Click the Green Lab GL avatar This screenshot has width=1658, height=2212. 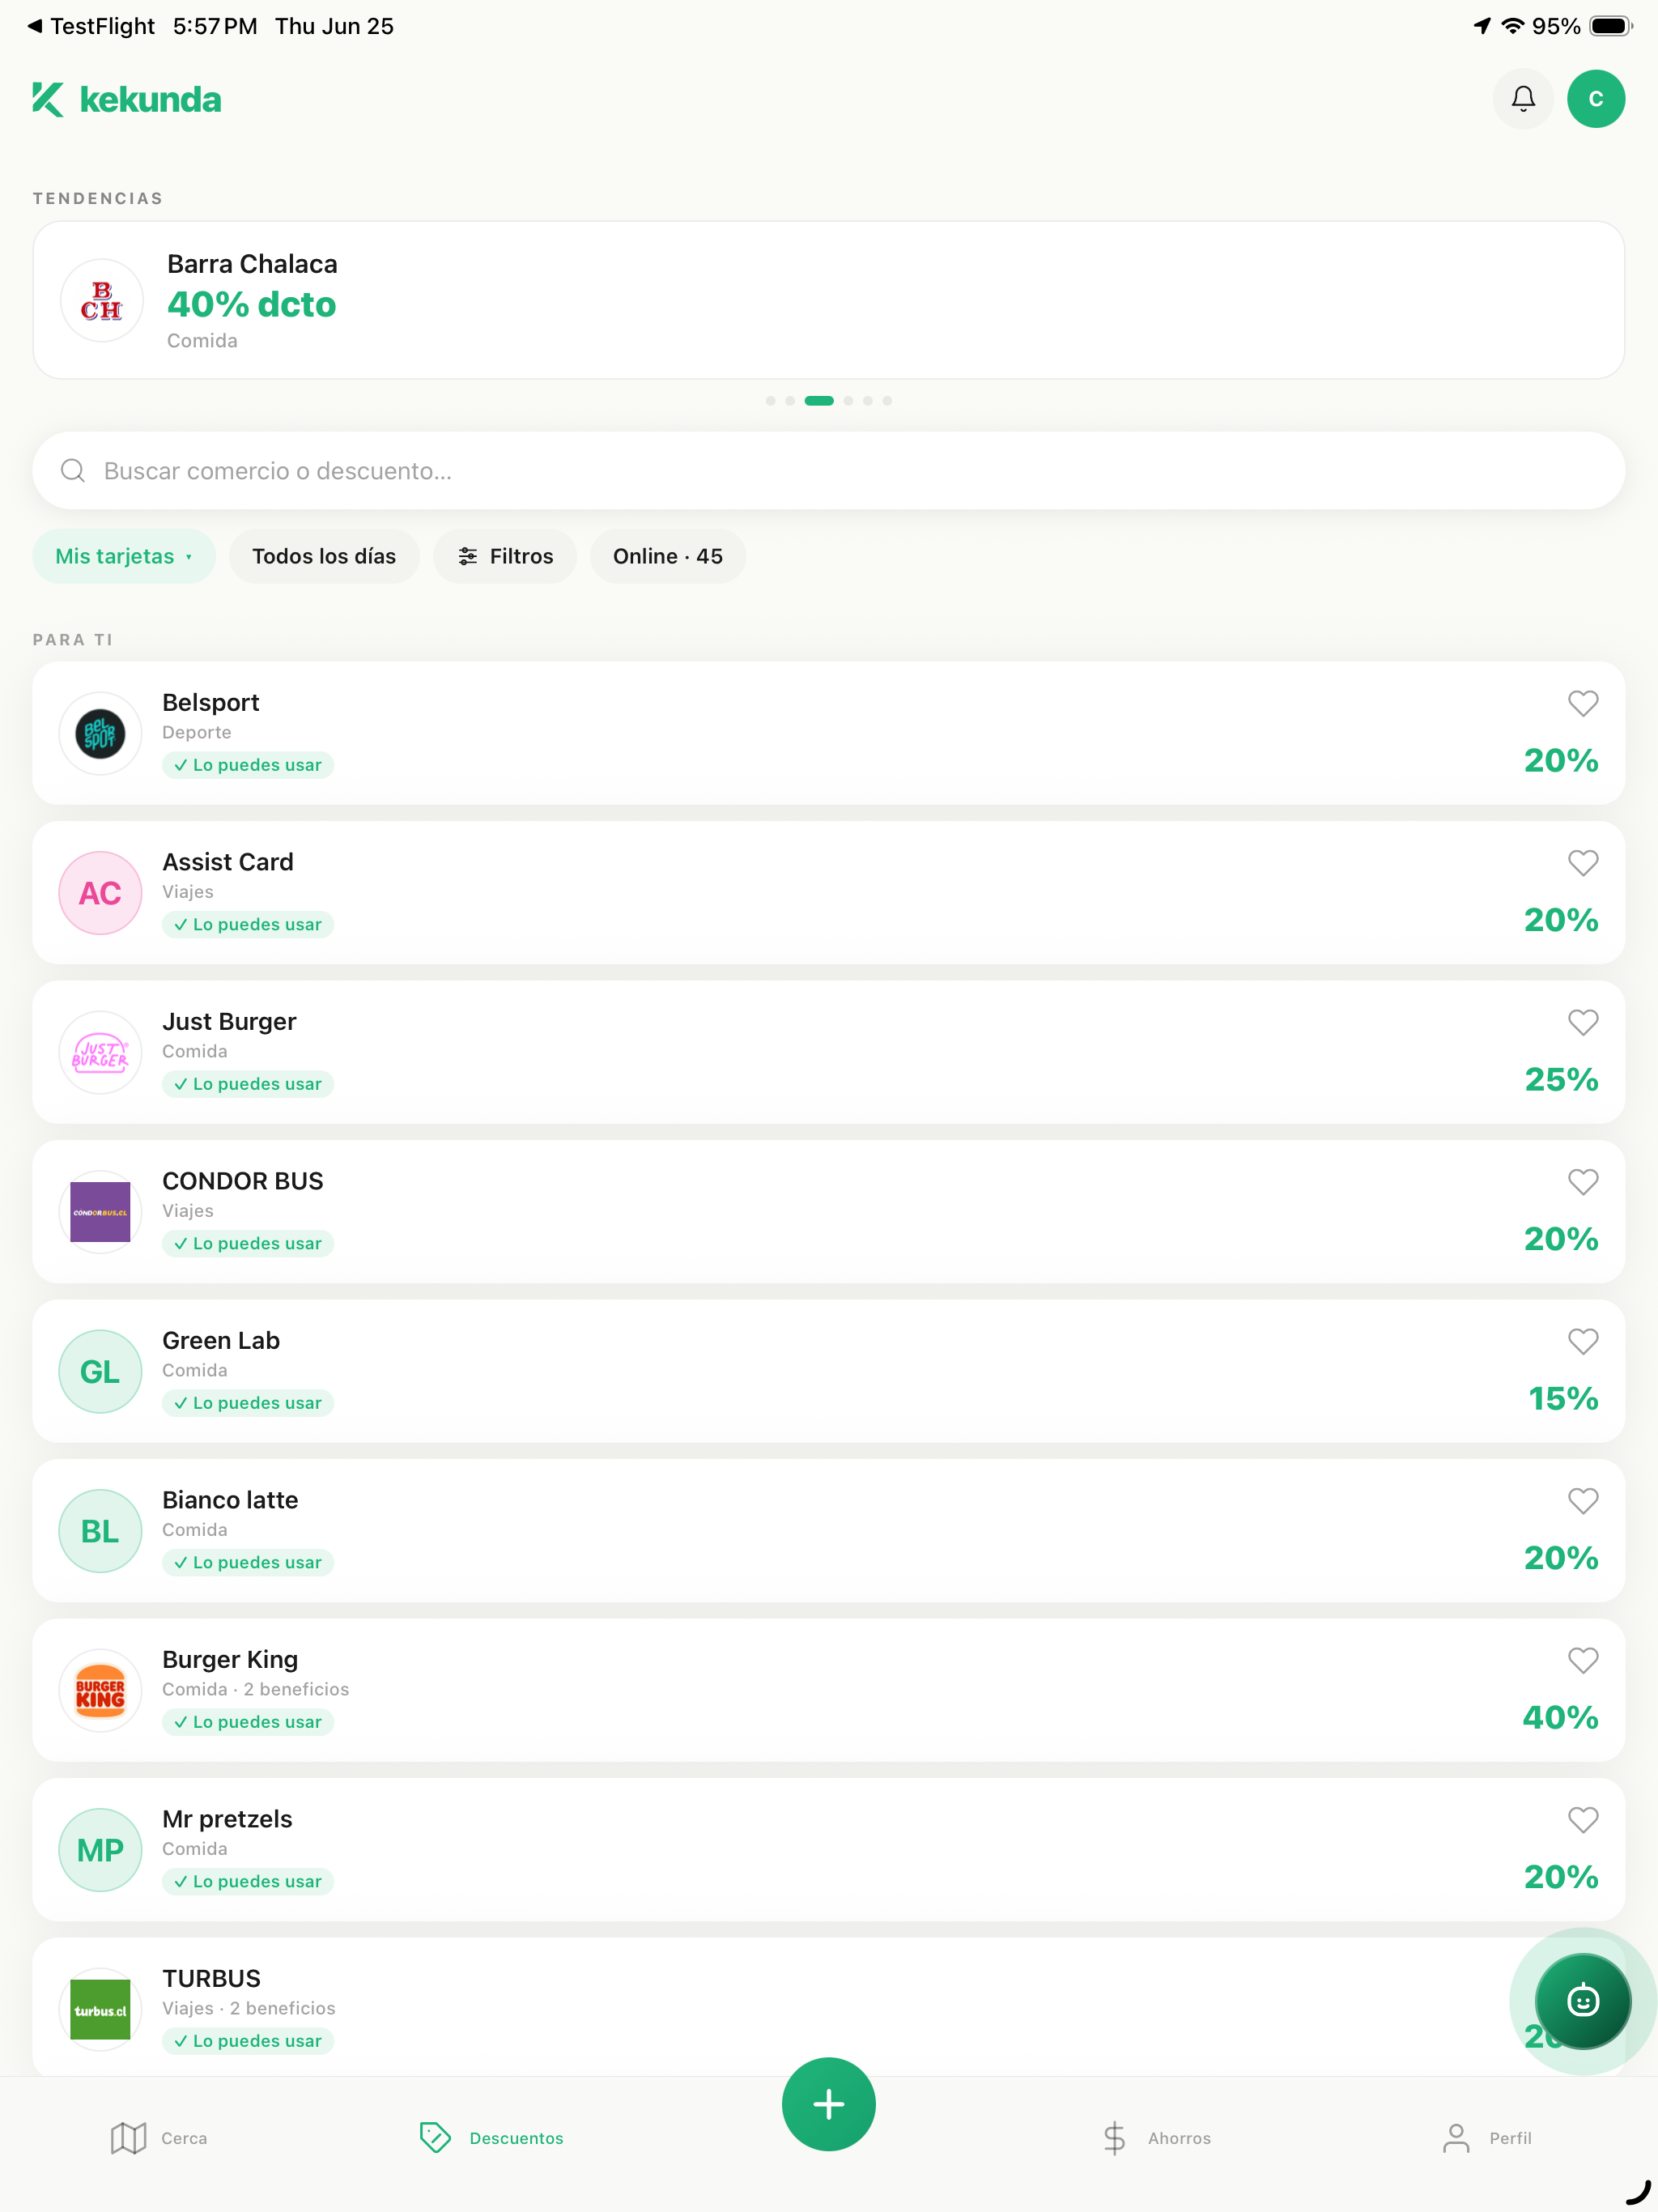100,1371
